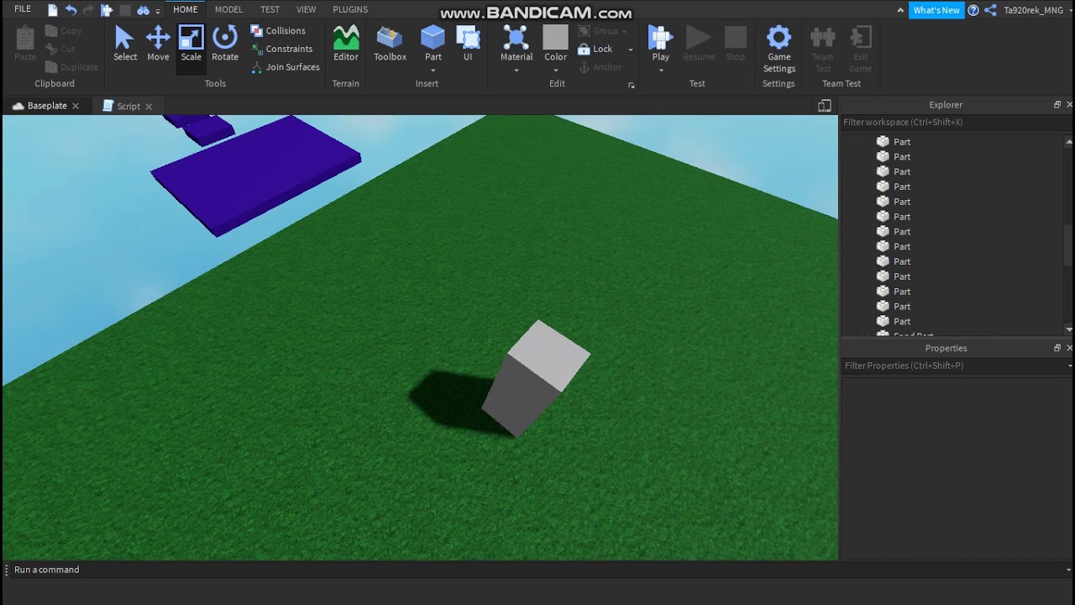The height and width of the screenshot is (605, 1075).
Task: Select the last fully visible Part row
Action: click(901, 321)
